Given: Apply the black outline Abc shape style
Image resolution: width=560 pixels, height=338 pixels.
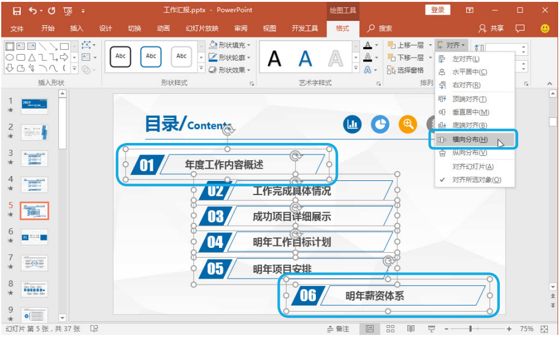Looking at the screenshot, I should click(120, 56).
